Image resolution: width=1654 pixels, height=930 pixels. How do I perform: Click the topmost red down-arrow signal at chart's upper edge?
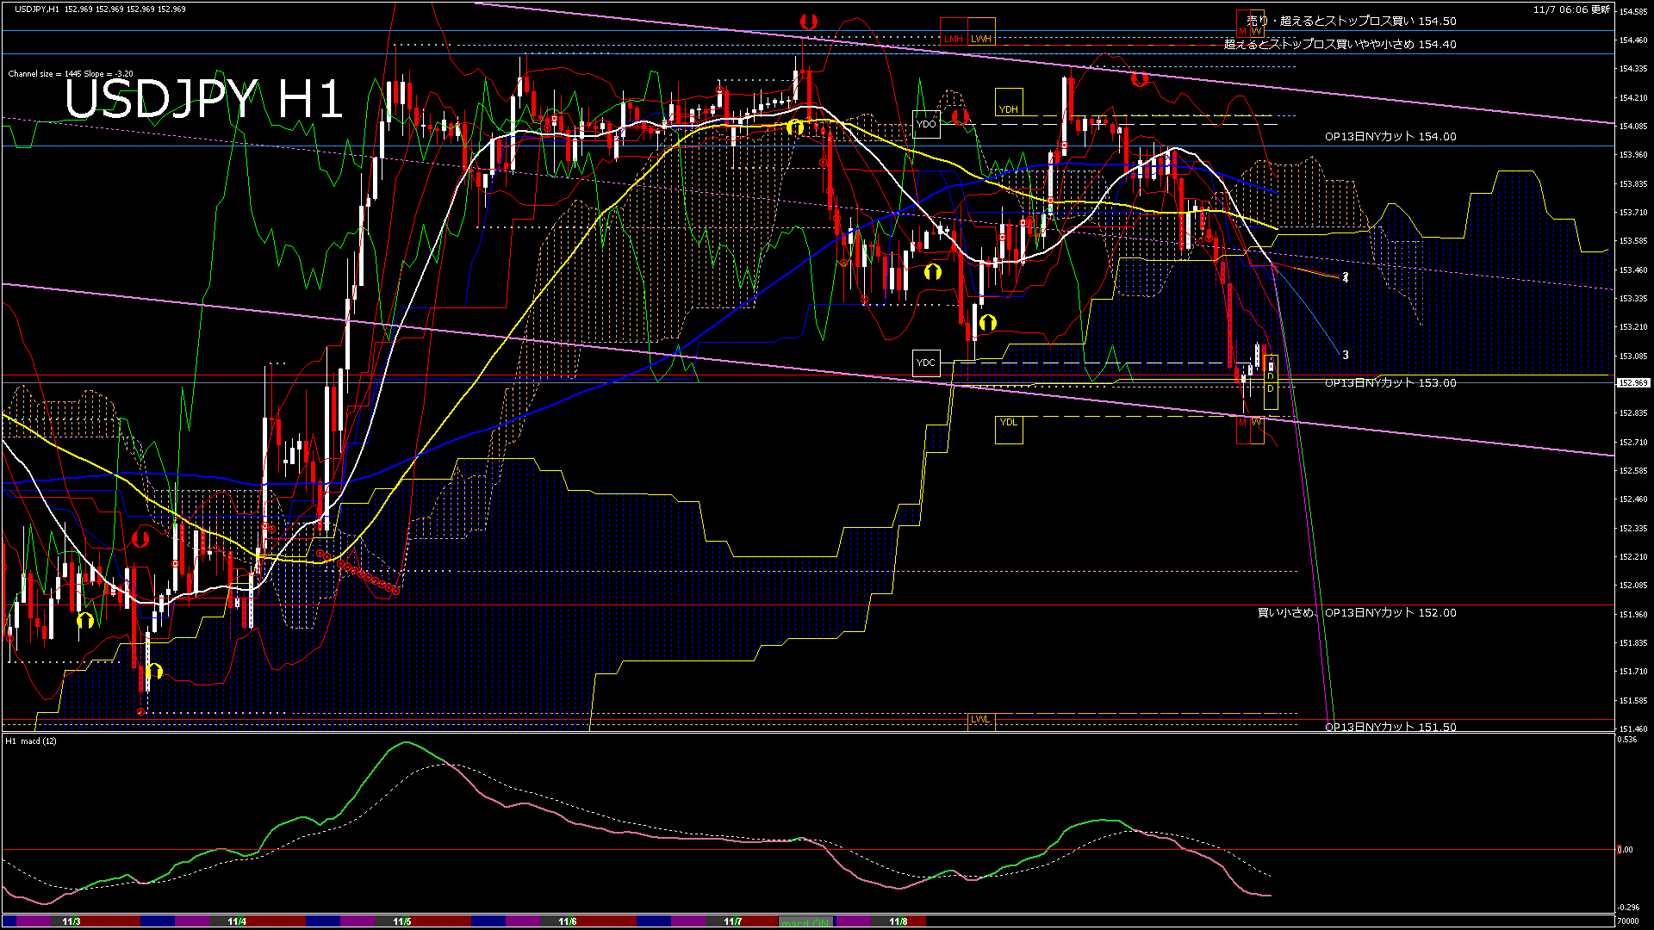click(808, 22)
